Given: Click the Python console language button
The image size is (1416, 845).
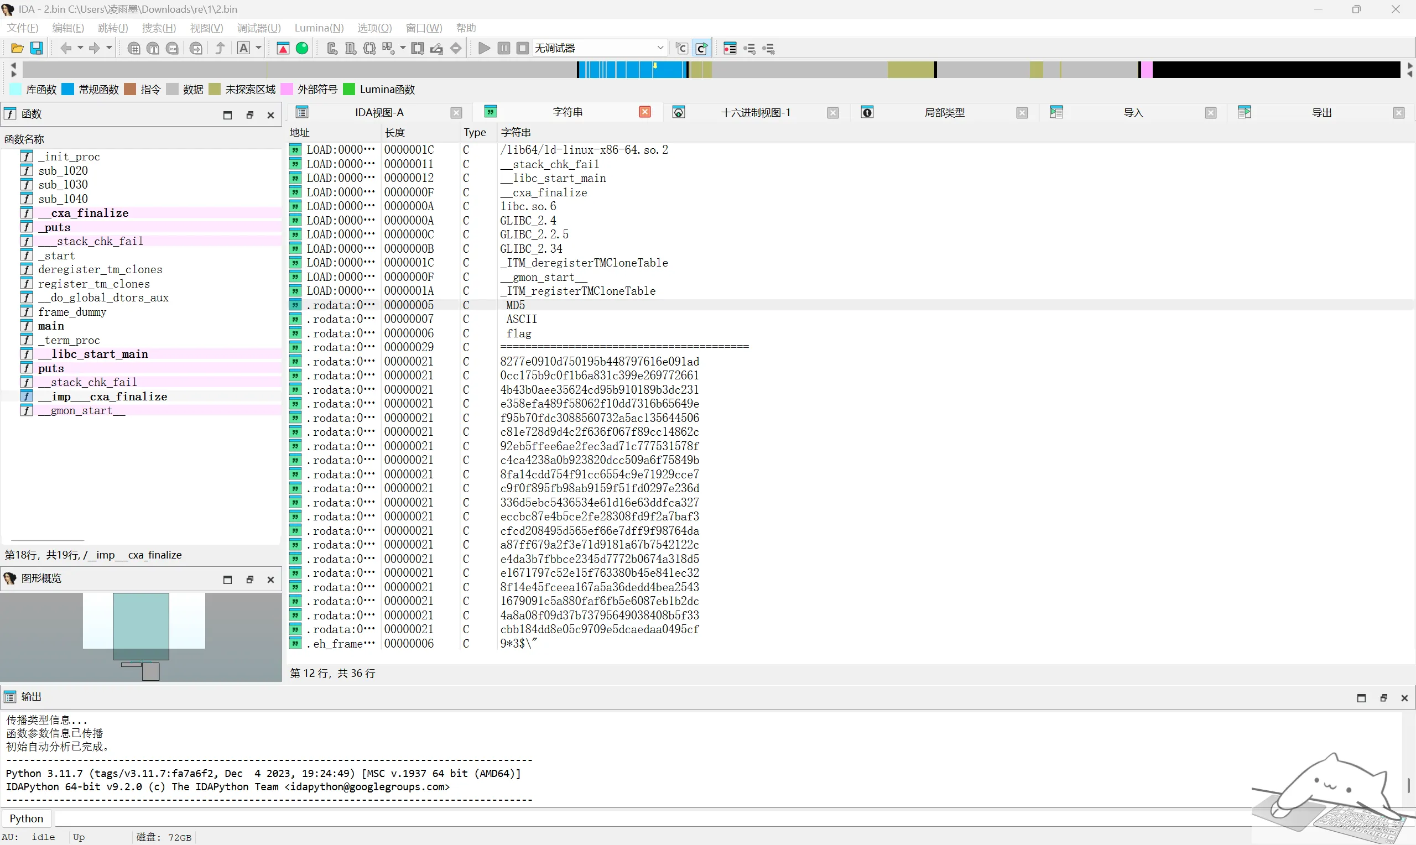Looking at the screenshot, I should pyautogui.click(x=26, y=818).
